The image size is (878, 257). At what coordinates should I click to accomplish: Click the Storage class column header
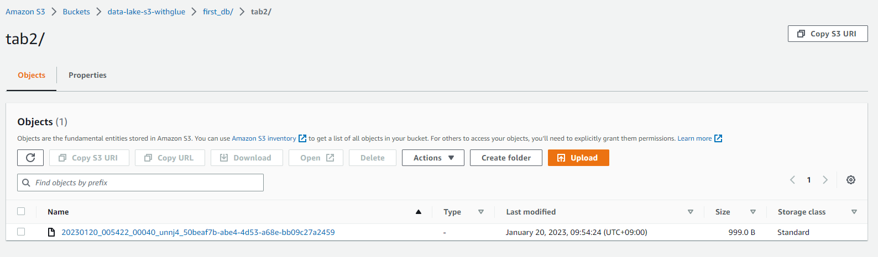click(x=801, y=212)
